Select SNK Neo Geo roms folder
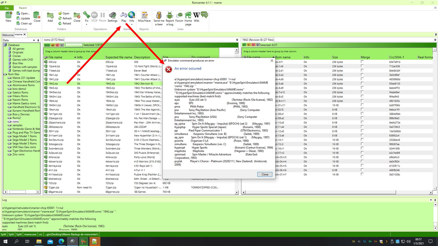The image size is (438, 246). [24, 147]
